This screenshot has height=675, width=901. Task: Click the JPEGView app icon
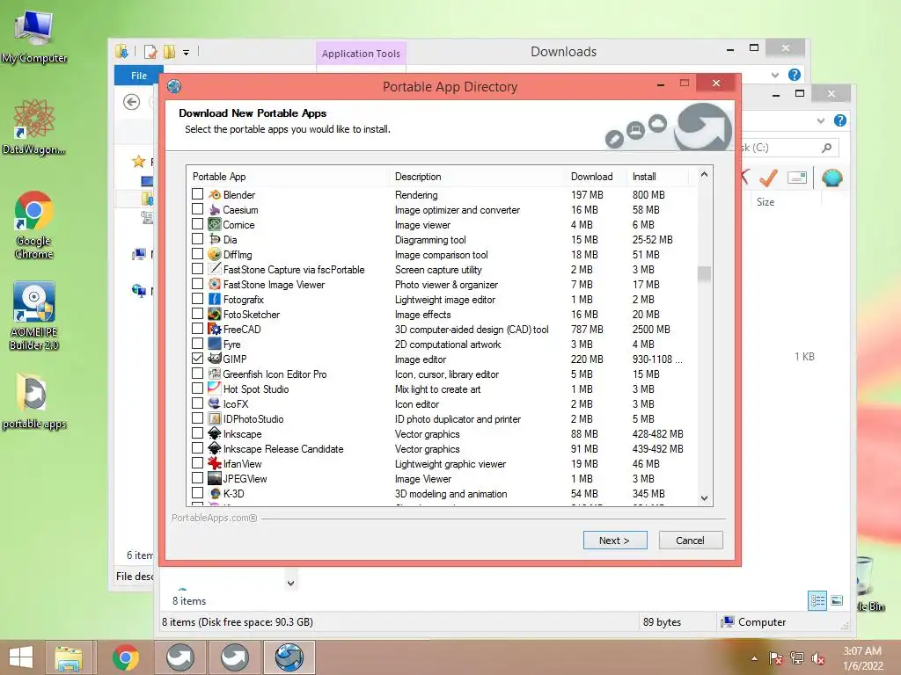pyautogui.click(x=215, y=478)
